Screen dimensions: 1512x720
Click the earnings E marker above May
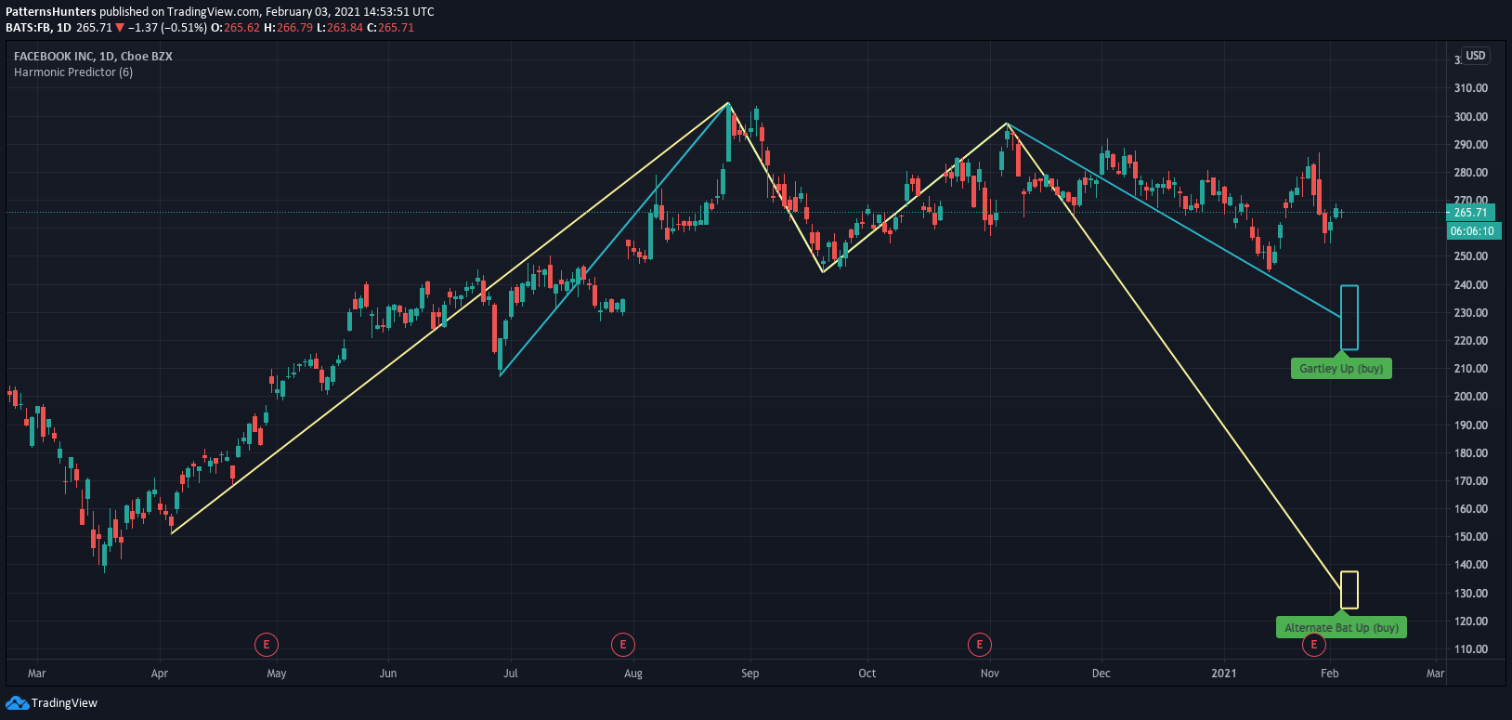267,644
